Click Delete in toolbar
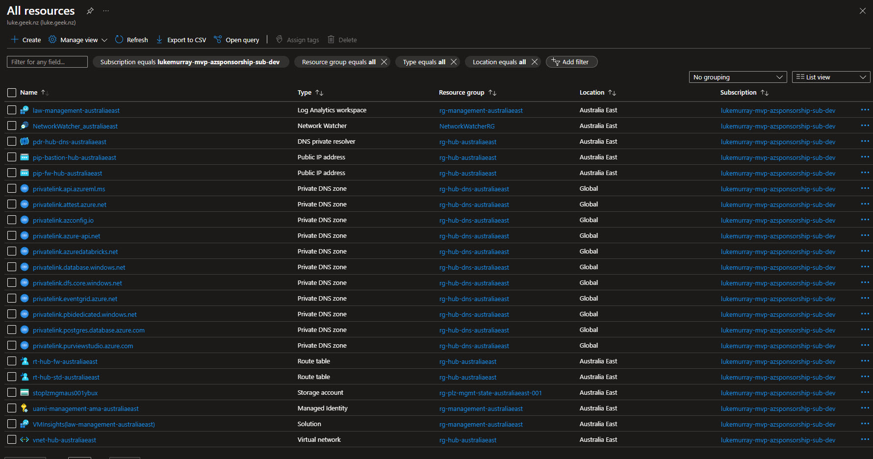Screen dimensions: 873x459 [342, 40]
